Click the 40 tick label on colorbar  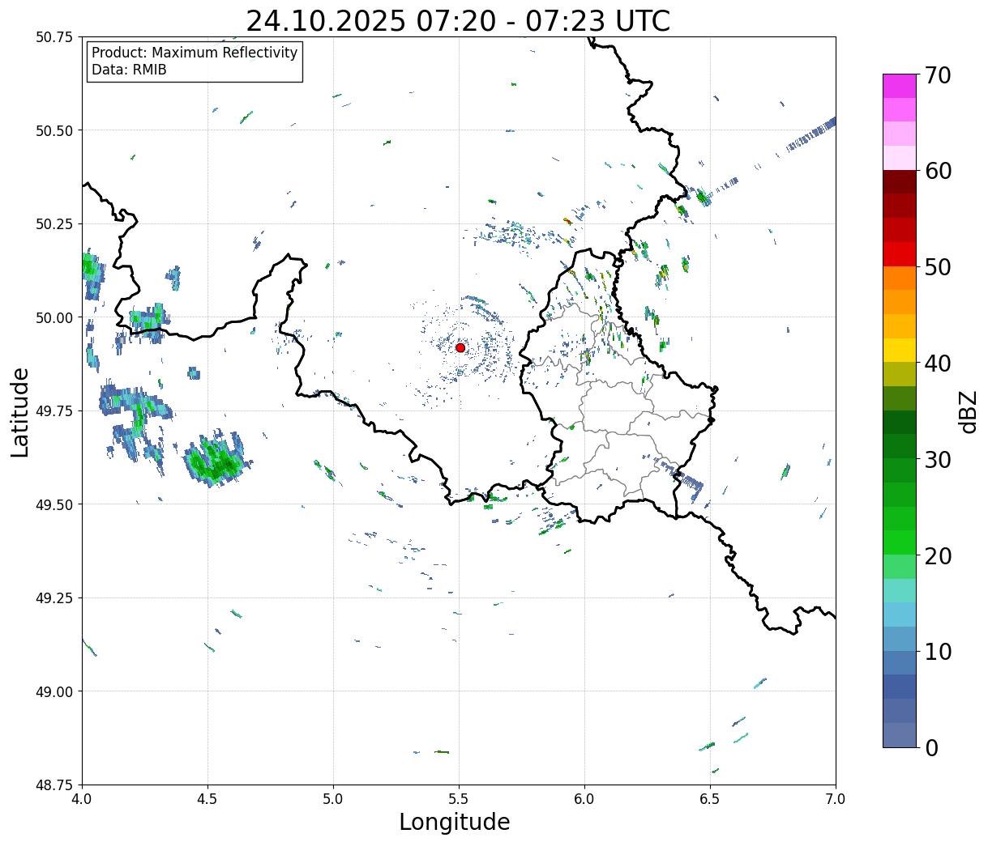[937, 364]
